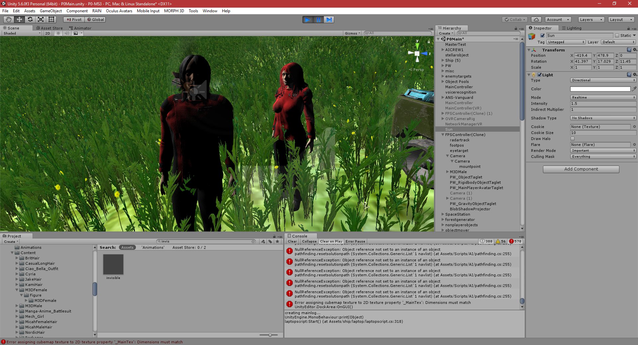This screenshot has height=345, width=638.
Task: Open Light component gear menu
Action: point(635,75)
